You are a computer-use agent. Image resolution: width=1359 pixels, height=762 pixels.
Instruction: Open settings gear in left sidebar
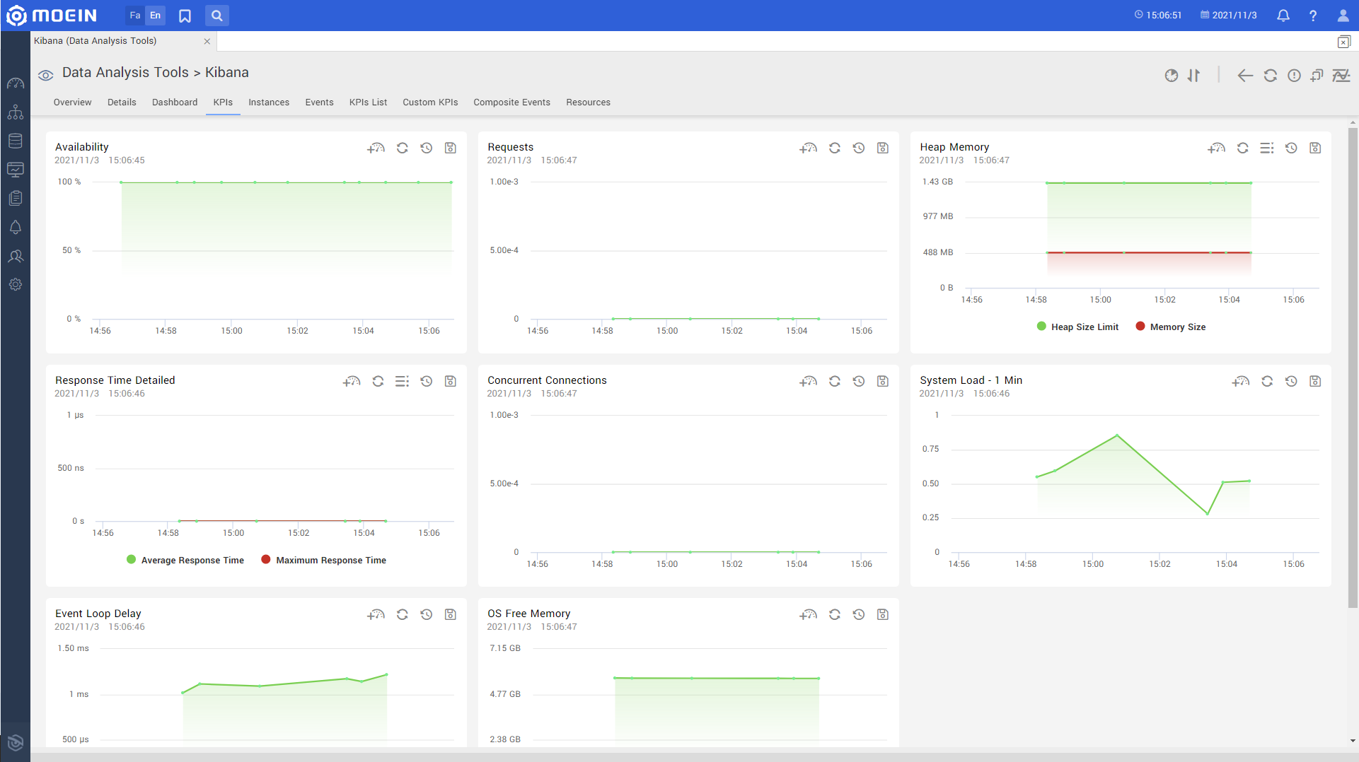click(x=16, y=284)
